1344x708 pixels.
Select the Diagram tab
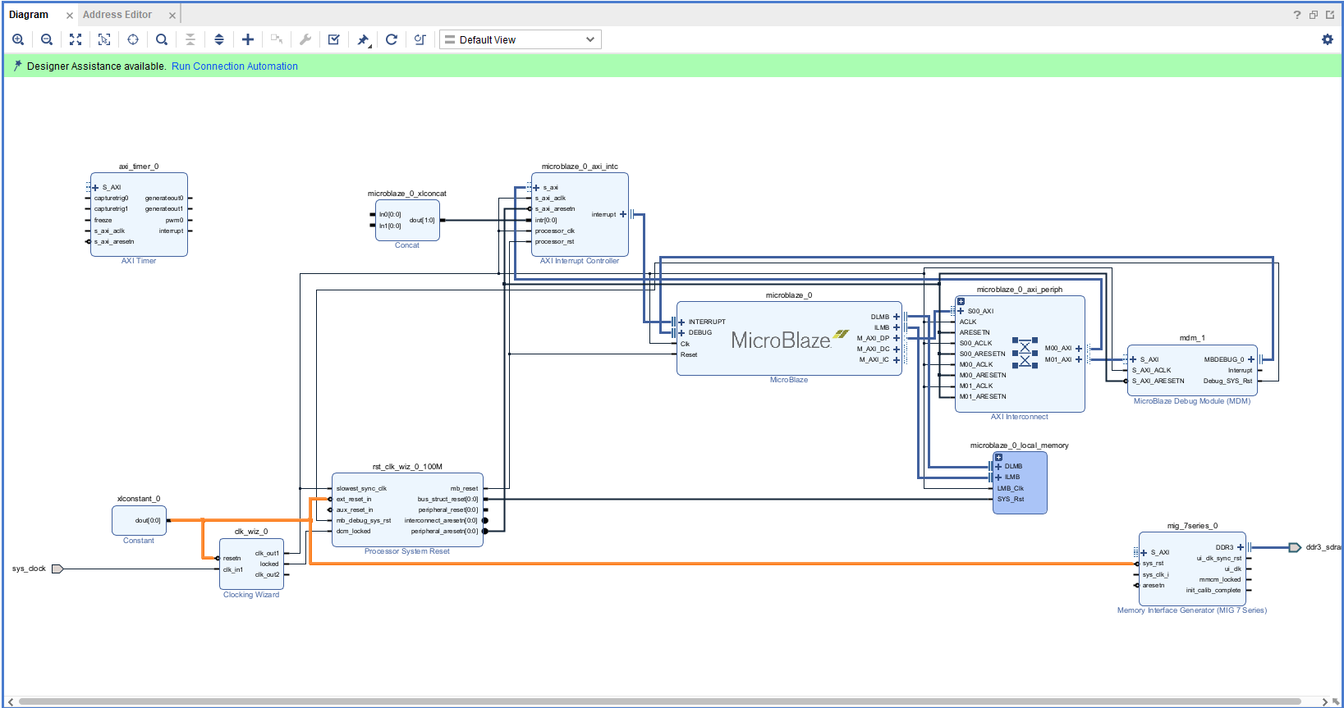(29, 15)
